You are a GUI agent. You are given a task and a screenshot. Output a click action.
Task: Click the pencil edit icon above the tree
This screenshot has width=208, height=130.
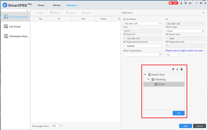click(x=177, y=69)
